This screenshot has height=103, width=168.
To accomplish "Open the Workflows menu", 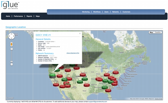I will pyautogui.click(x=97, y=12).
